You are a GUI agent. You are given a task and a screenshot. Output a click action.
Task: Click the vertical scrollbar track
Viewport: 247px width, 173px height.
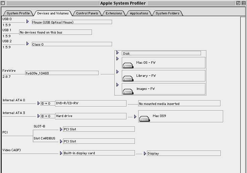click(x=243, y=95)
